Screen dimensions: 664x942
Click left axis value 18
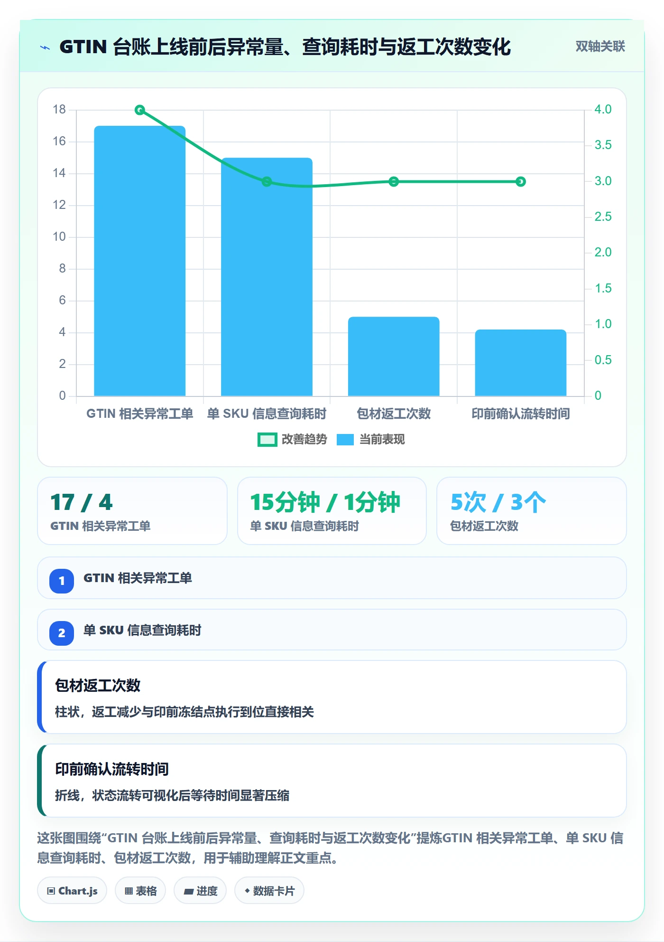click(x=59, y=109)
